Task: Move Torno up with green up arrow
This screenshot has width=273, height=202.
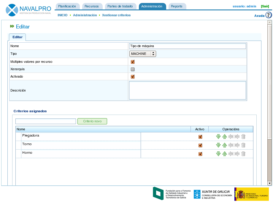Action: (225, 145)
